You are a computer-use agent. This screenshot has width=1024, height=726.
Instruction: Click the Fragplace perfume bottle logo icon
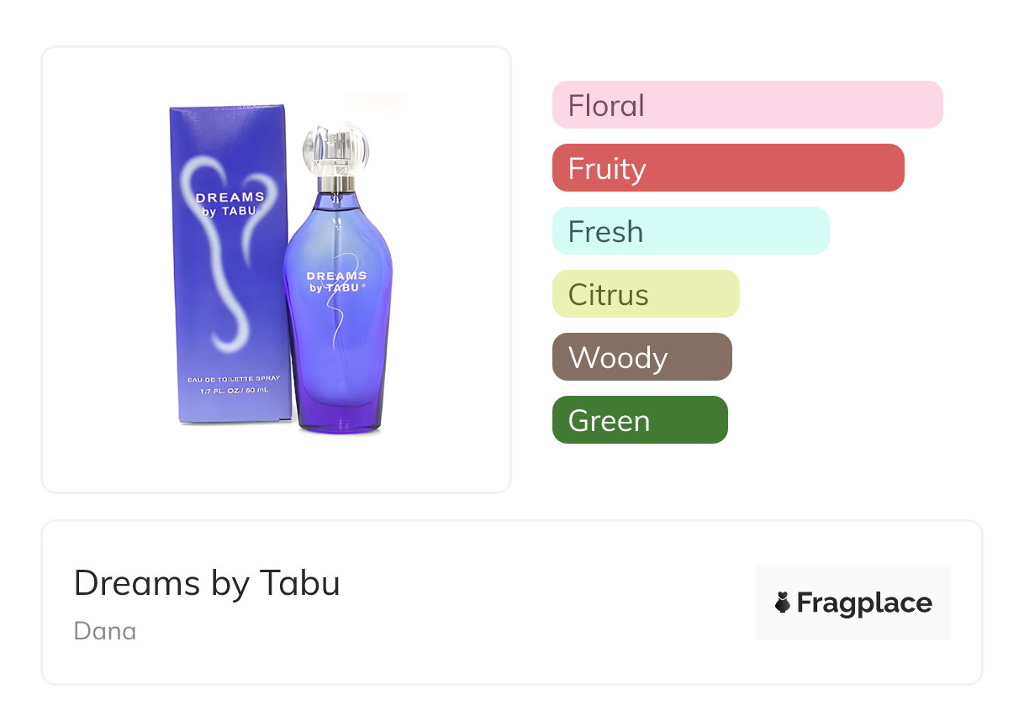pyautogui.click(x=783, y=602)
